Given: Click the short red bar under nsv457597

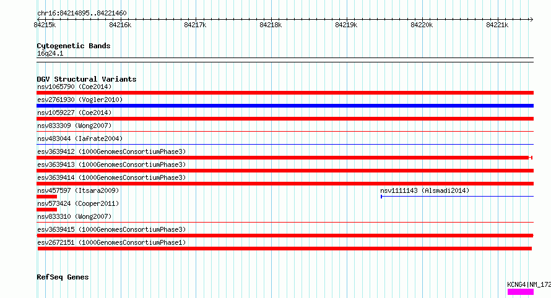Looking at the screenshot, I should [x=46, y=197].
